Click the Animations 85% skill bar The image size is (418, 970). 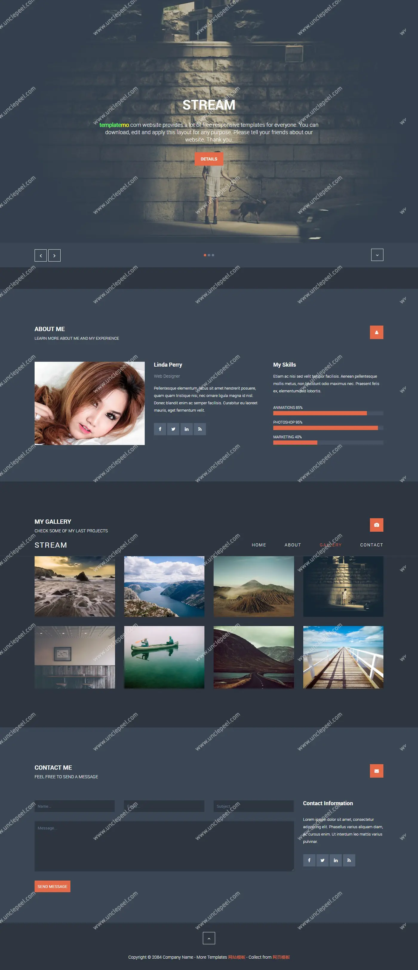(328, 413)
